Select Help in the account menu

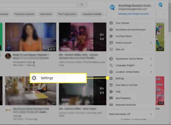[x=131, y=91]
